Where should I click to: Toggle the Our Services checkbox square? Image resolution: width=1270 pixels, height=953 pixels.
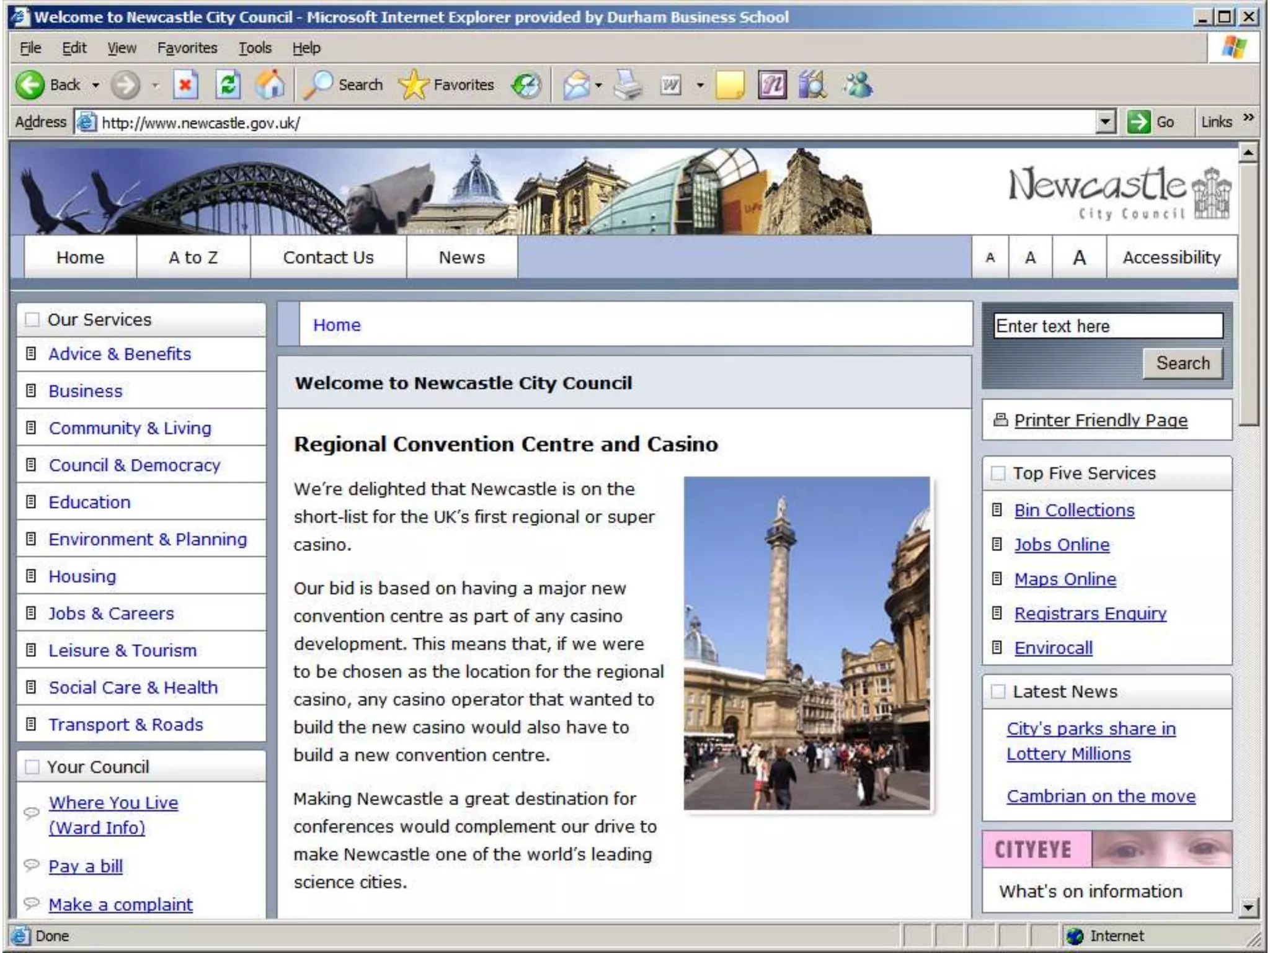[x=32, y=320]
